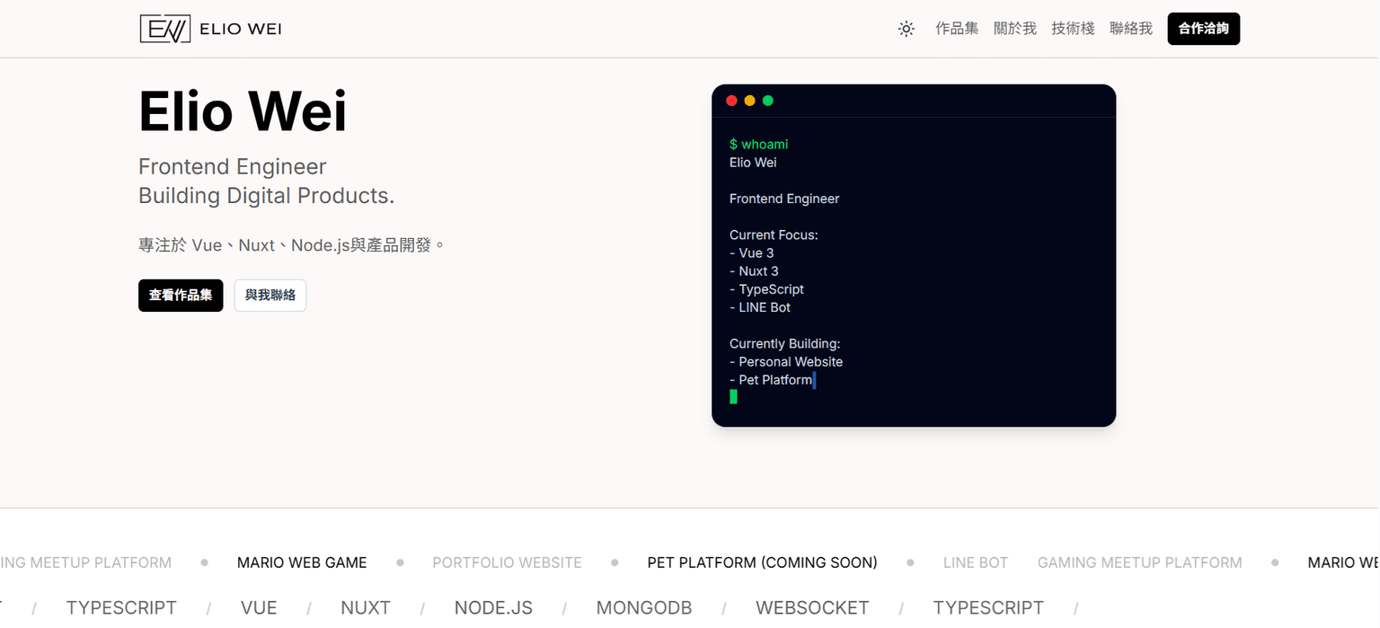Click 'Current Focus:' in the terminal

(x=774, y=235)
